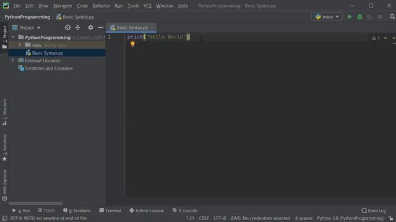Click PythonProgramming breadcrumb
The image size is (396, 222).
tap(27, 17)
